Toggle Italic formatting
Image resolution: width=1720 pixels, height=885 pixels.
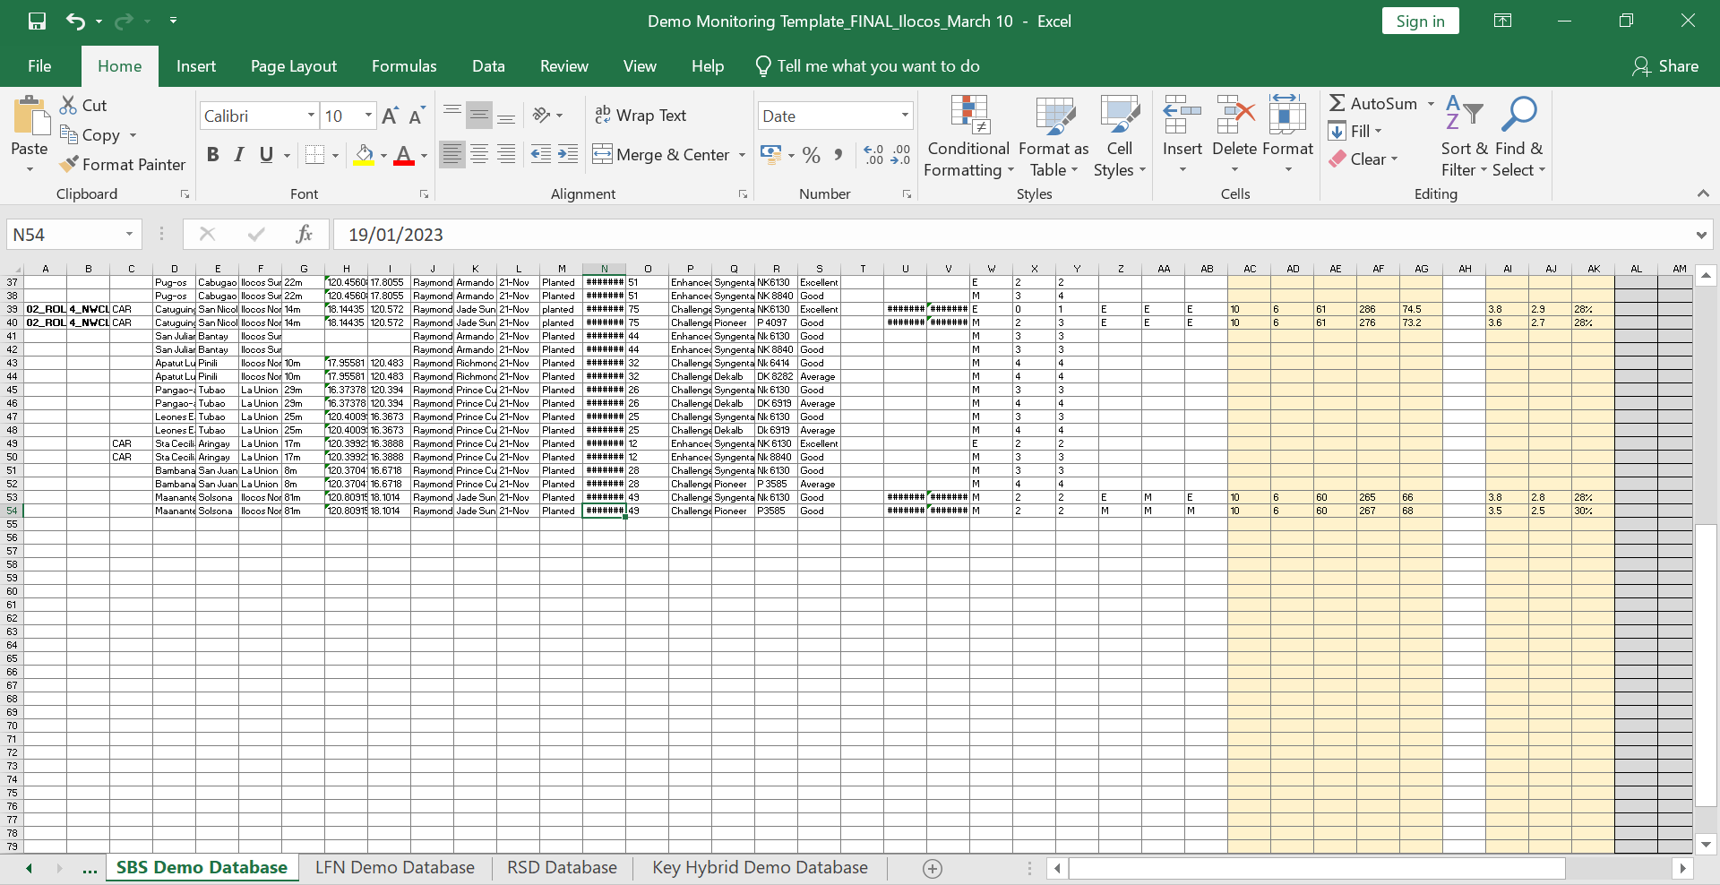click(239, 154)
